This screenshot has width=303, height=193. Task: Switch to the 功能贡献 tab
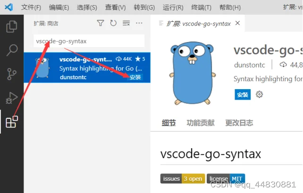click(201, 123)
